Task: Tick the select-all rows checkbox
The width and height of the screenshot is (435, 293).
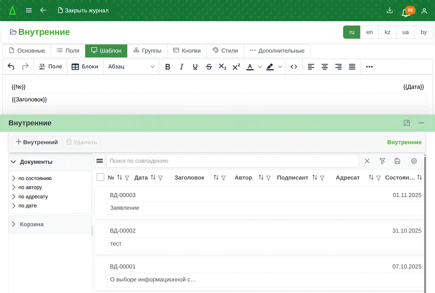Action: point(100,177)
